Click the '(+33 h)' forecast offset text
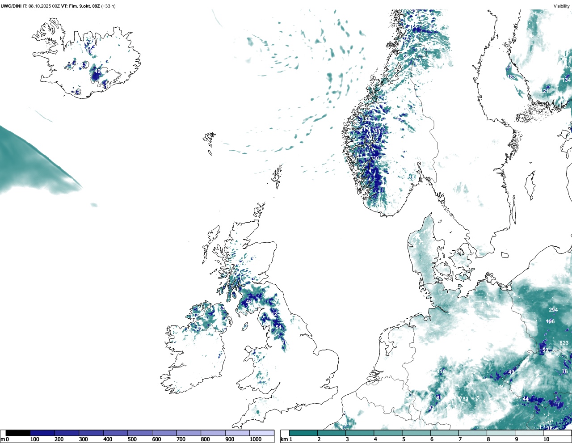This screenshot has width=572, height=443. 109,6
